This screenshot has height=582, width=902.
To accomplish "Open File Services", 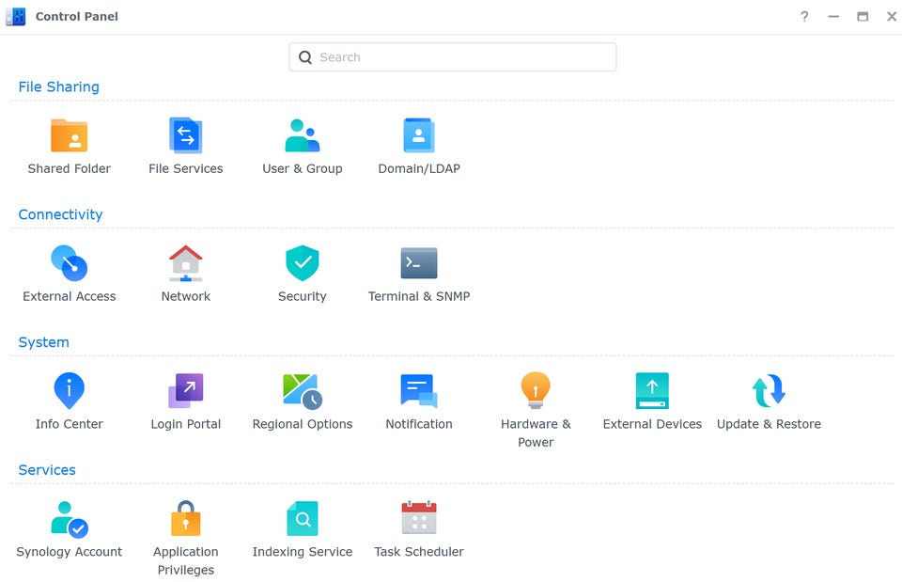I will point(185,147).
